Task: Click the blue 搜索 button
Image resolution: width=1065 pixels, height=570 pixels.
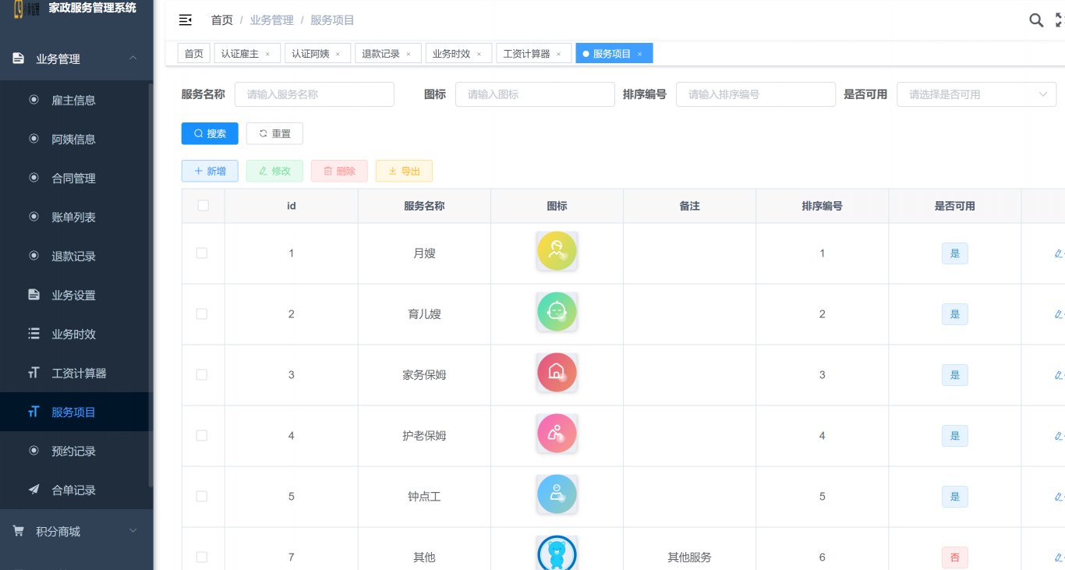Action: click(210, 133)
